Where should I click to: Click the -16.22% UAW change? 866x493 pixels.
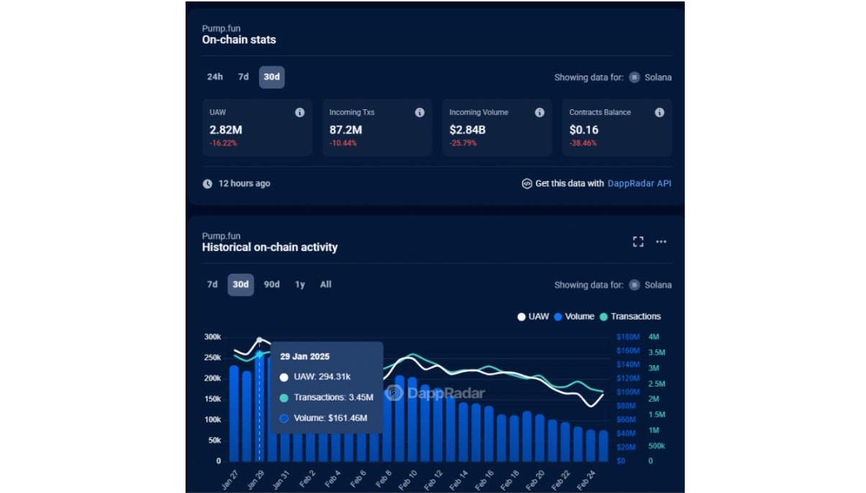224,144
